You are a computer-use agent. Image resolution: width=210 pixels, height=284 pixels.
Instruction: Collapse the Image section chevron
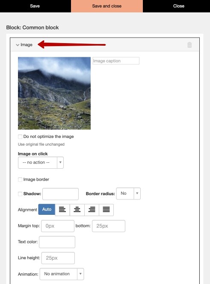[18, 45]
